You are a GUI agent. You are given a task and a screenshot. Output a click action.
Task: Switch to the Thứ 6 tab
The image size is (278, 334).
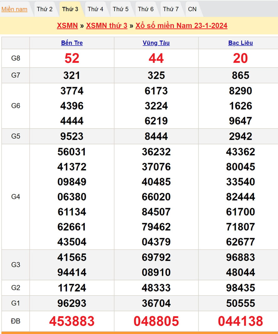pos(146,9)
